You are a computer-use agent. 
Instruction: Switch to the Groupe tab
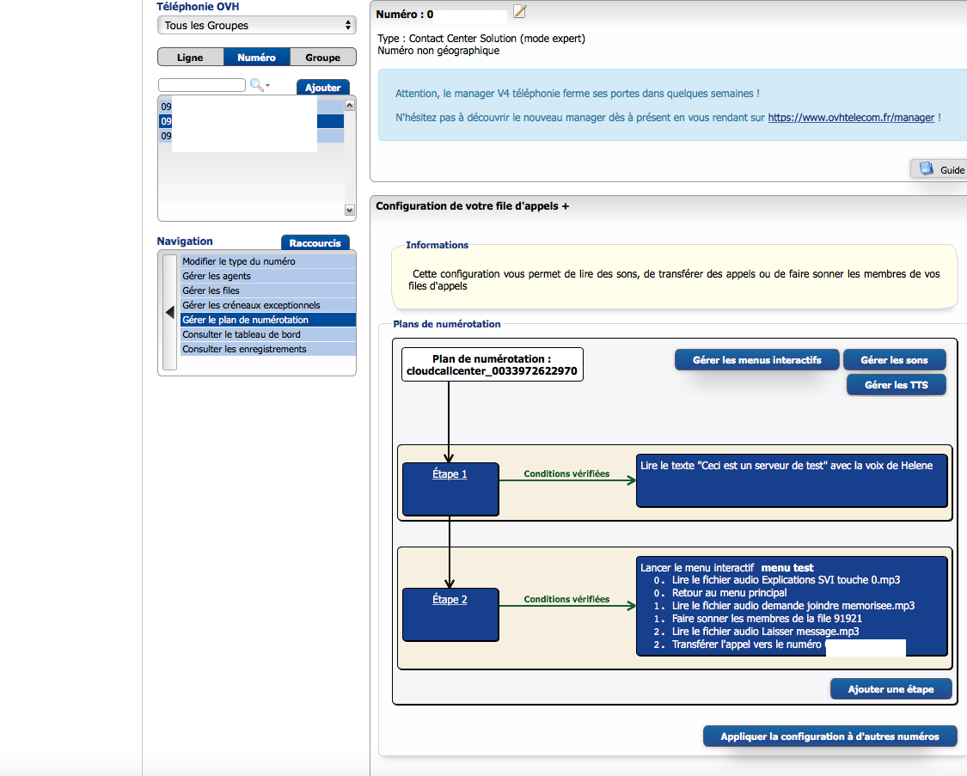(x=323, y=58)
